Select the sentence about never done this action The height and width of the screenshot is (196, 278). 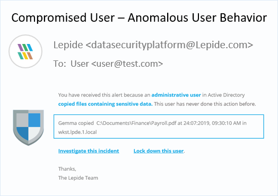tap(205, 104)
